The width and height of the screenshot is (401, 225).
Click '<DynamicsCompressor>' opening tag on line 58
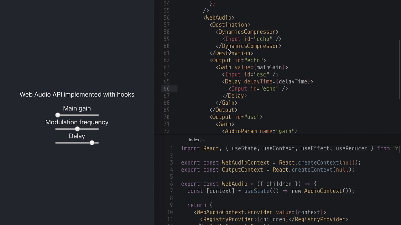coord(247,32)
